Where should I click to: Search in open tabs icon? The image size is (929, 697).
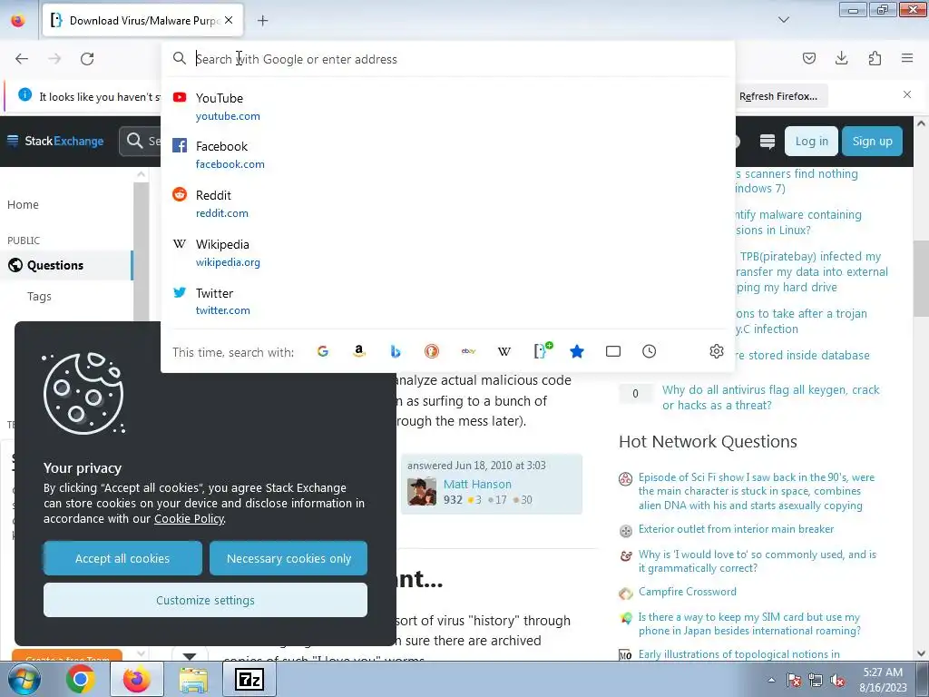pos(613,351)
